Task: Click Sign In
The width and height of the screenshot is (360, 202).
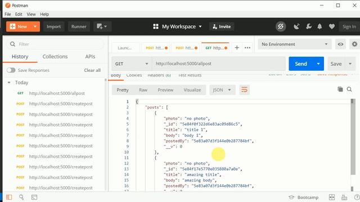Action: coord(349,26)
